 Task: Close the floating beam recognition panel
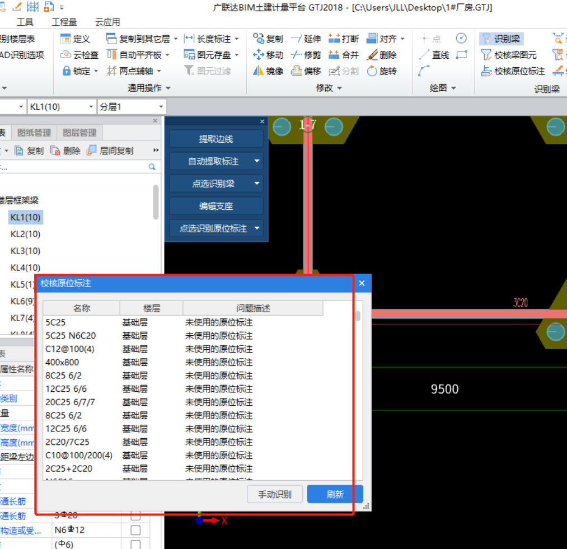click(262, 121)
